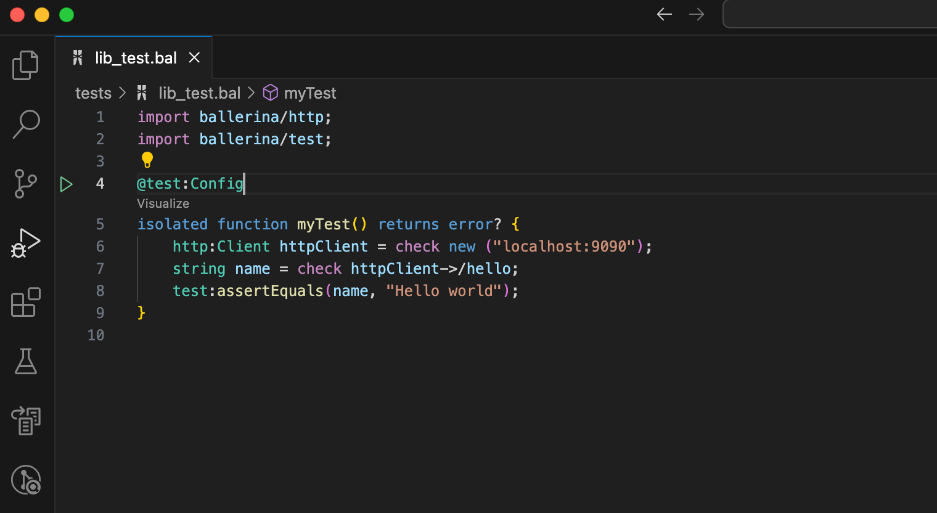The image size is (937, 513).
Task: Click test:assertEquals call
Action: [x=248, y=291]
